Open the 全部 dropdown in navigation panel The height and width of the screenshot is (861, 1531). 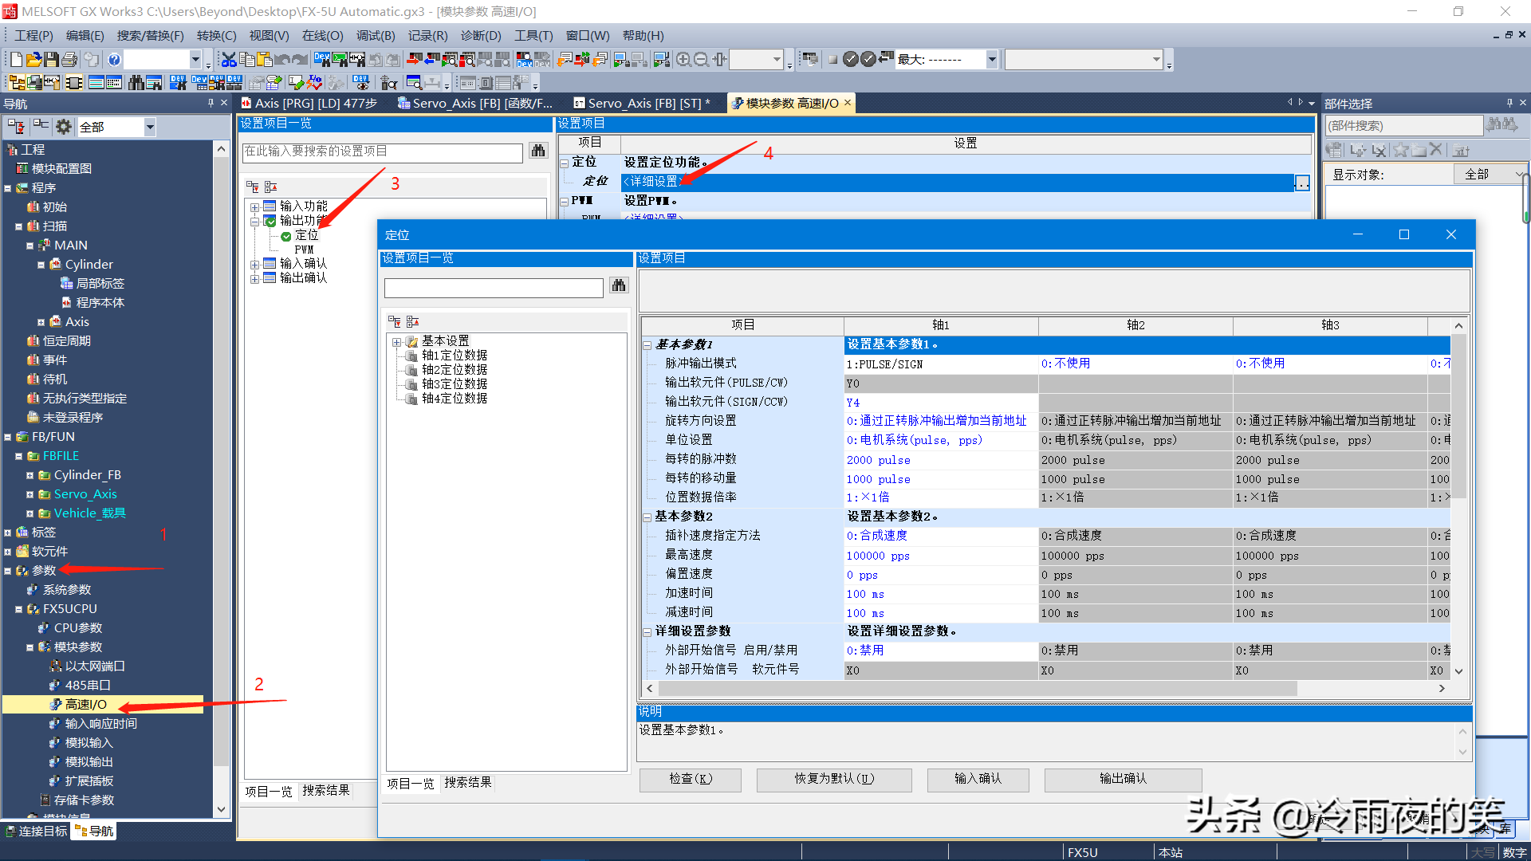(x=149, y=127)
